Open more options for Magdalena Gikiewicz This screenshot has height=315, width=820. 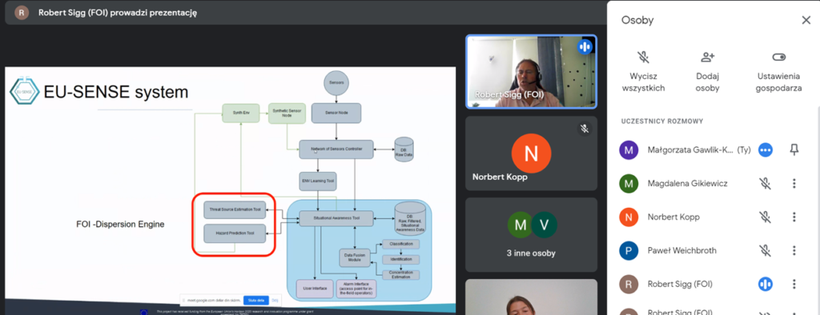(794, 183)
